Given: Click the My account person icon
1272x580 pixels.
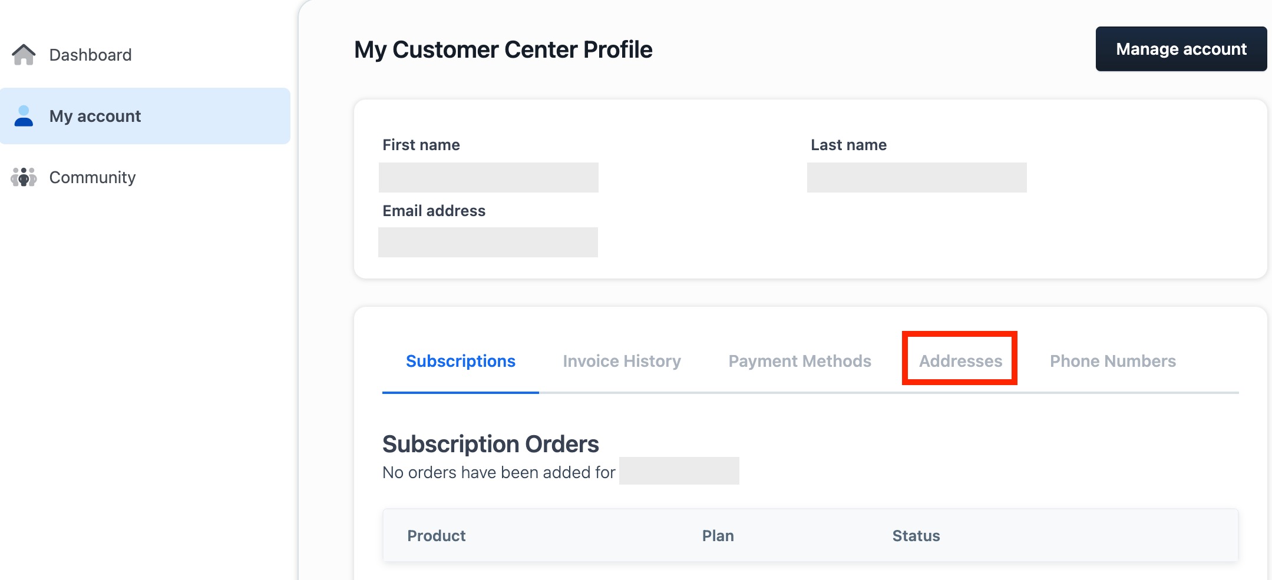Looking at the screenshot, I should tap(24, 116).
